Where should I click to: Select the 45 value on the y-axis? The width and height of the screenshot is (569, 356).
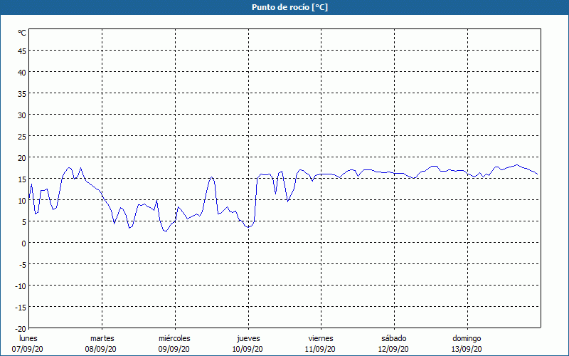click(x=21, y=51)
